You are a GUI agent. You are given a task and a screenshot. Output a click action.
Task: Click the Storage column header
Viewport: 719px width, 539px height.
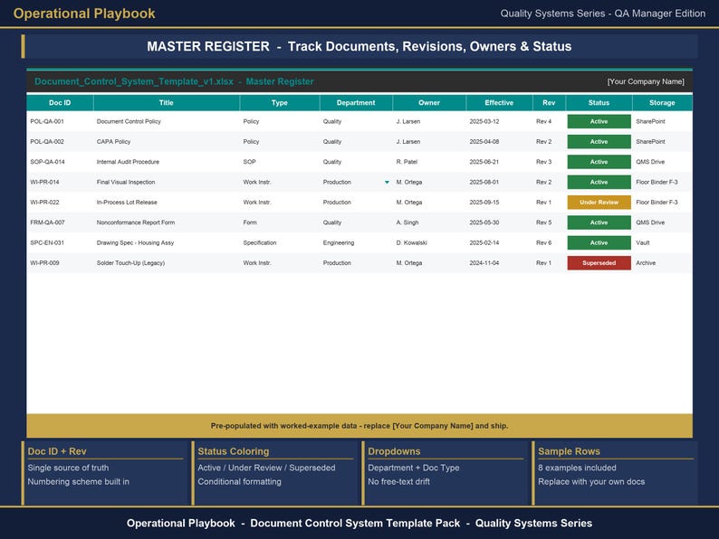[x=662, y=102]
